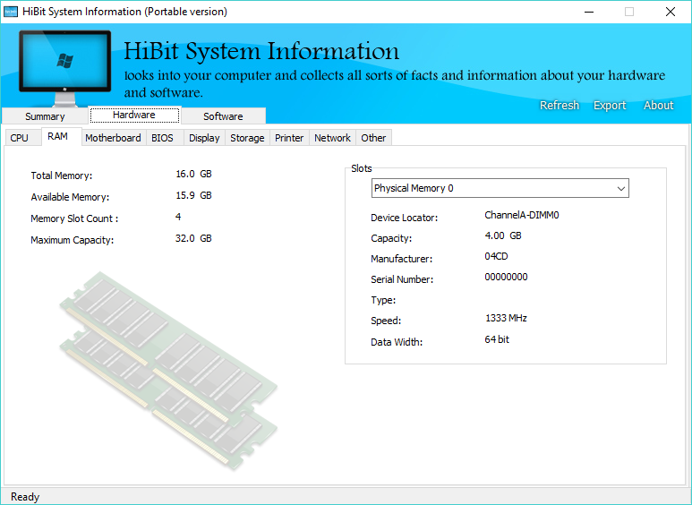Select the Printer sub-tab

(289, 138)
